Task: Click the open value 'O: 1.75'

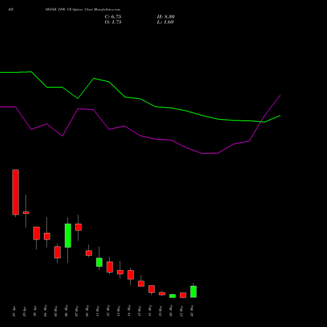Action: pos(113,22)
